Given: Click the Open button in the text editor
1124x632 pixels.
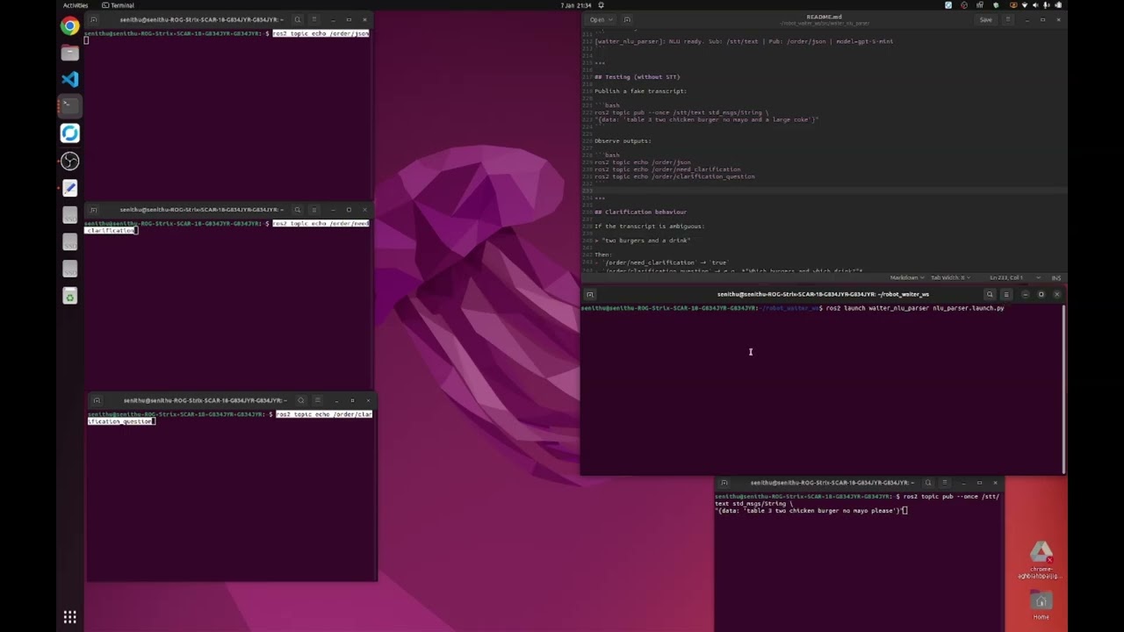Looking at the screenshot, I should (597, 19).
